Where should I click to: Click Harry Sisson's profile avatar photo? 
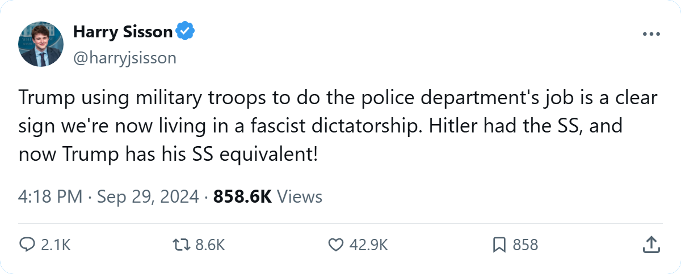coord(41,44)
